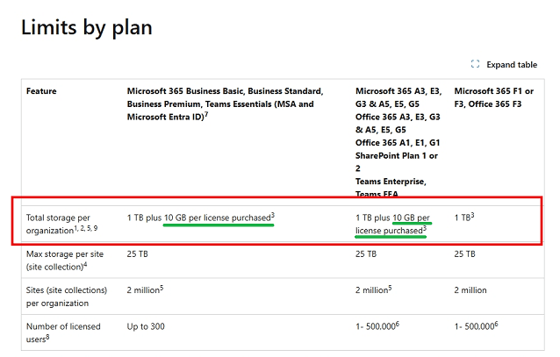Click the 'Feature' column header

tap(41, 91)
